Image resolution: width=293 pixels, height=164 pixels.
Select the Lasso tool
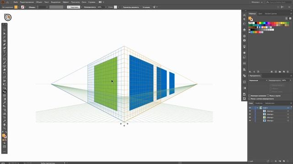click(4, 41)
